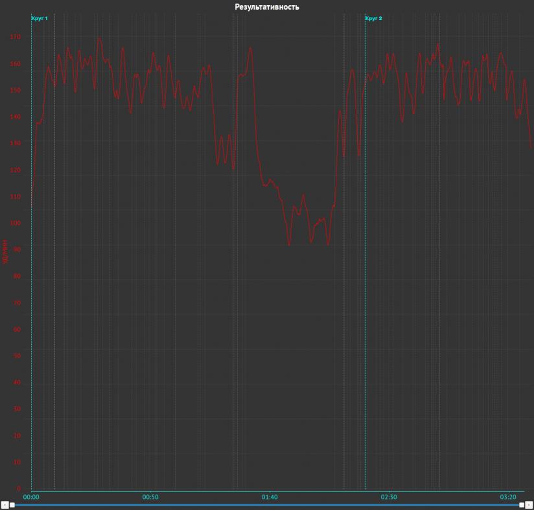534x510 pixels.
Task: Click the 170 value on the vertical axis
Action: tap(16, 38)
